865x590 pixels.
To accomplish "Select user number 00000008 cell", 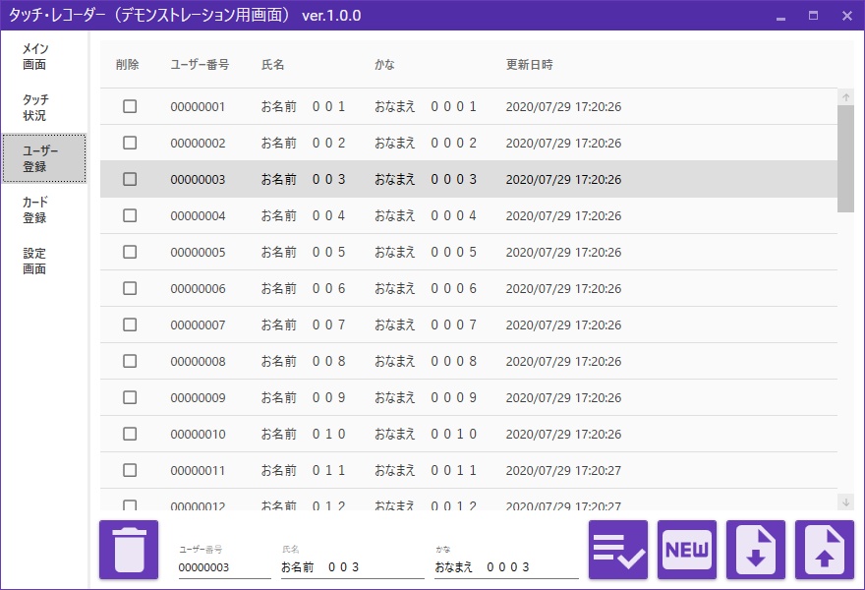I will 198,362.
